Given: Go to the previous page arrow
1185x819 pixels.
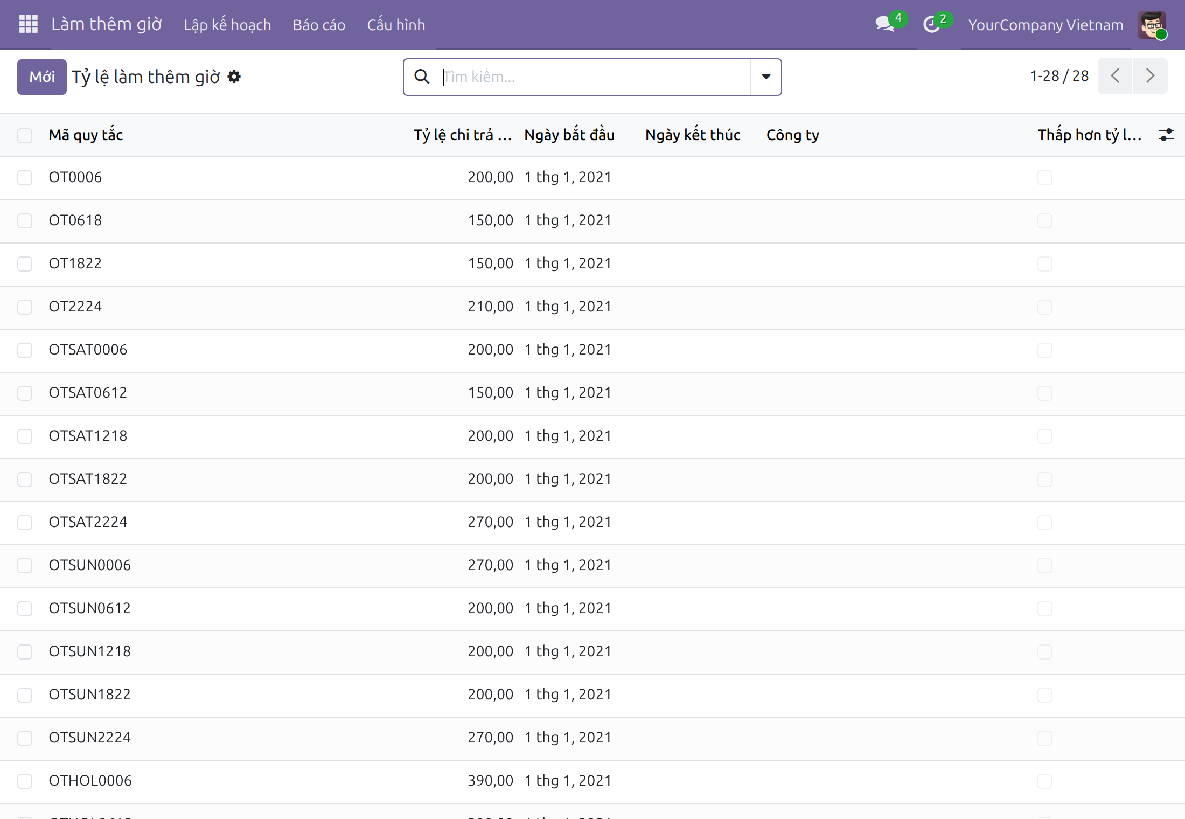Looking at the screenshot, I should [x=1115, y=75].
